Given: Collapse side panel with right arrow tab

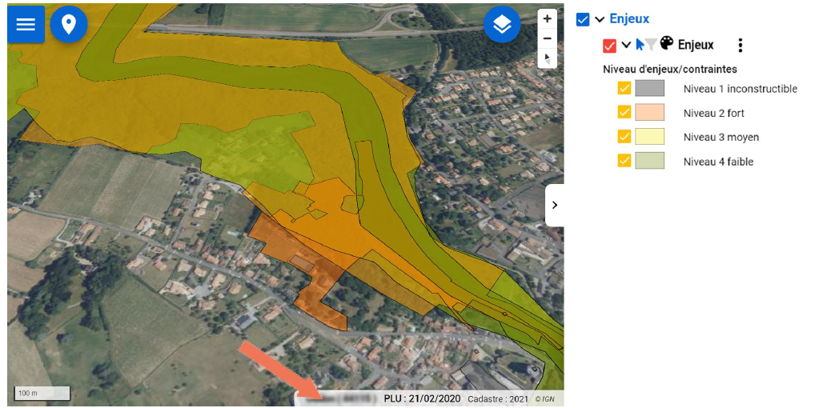Looking at the screenshot, I should pos(554,205).
